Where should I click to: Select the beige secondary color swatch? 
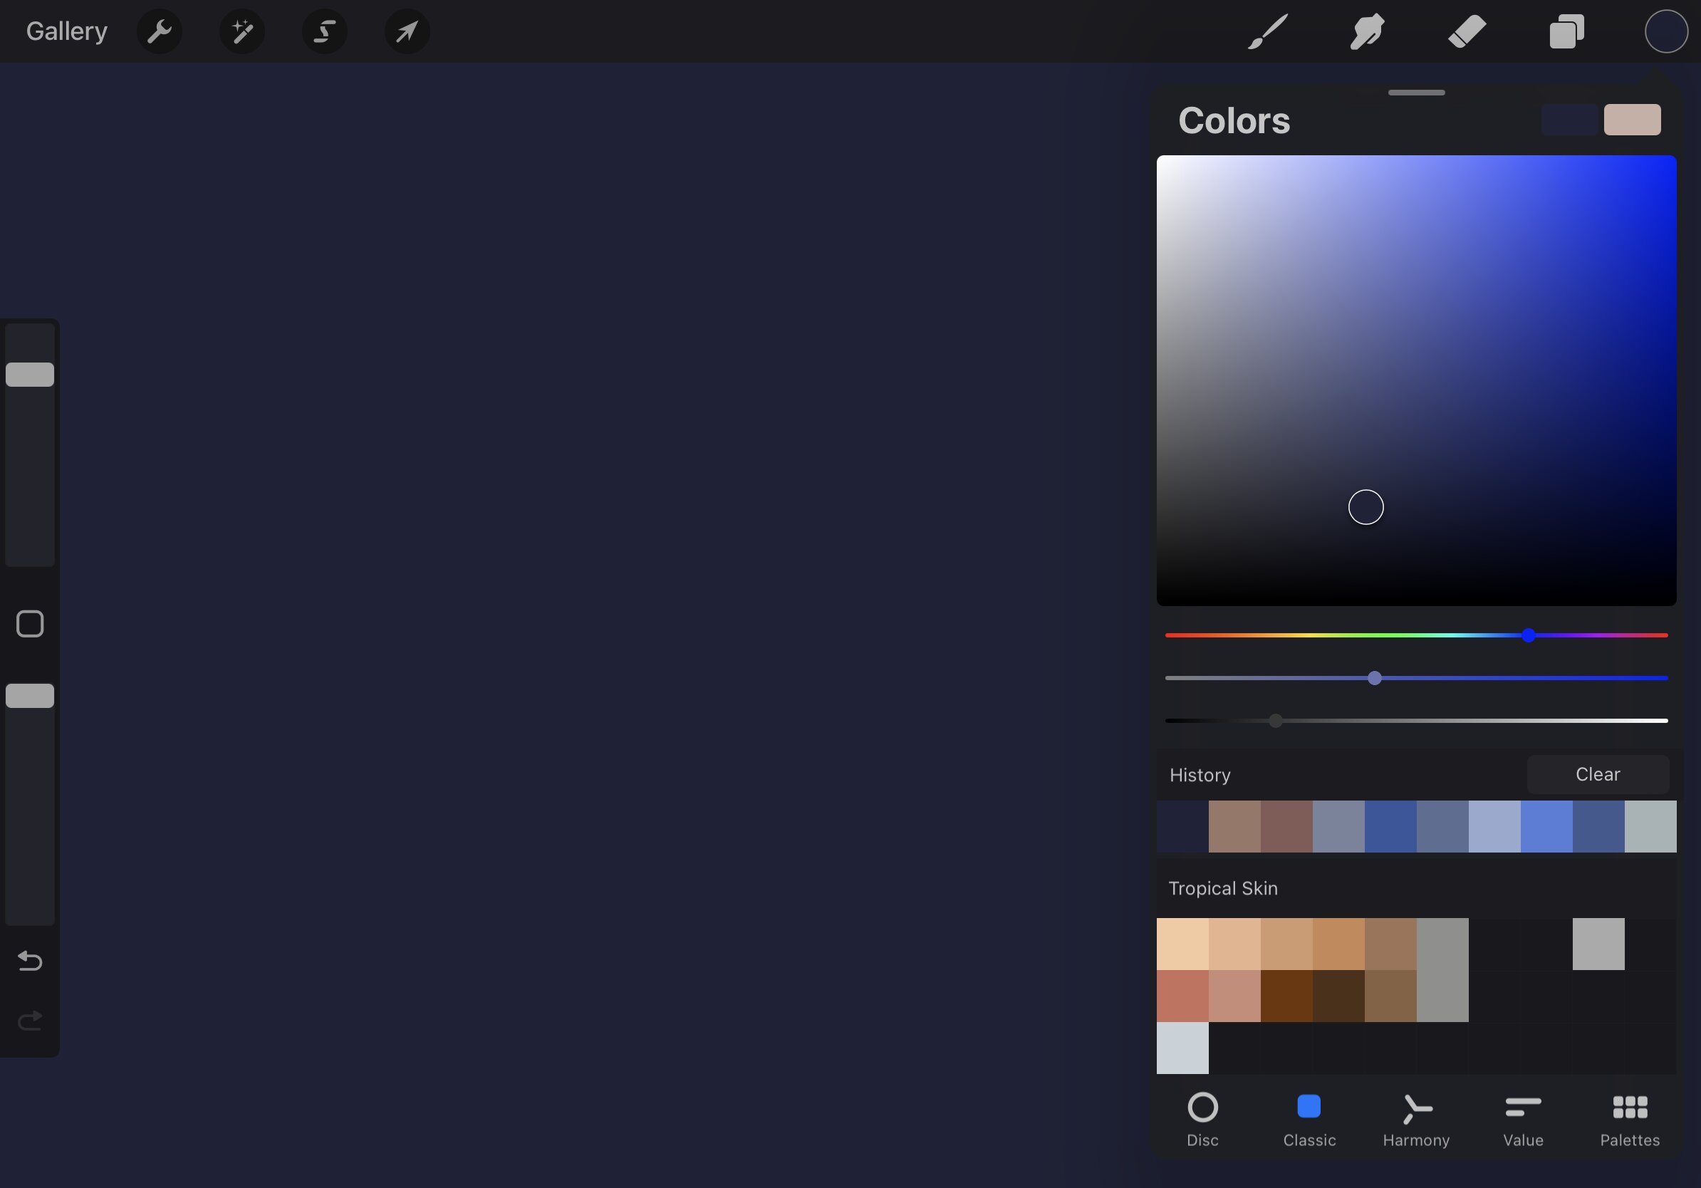(1633, 119)
